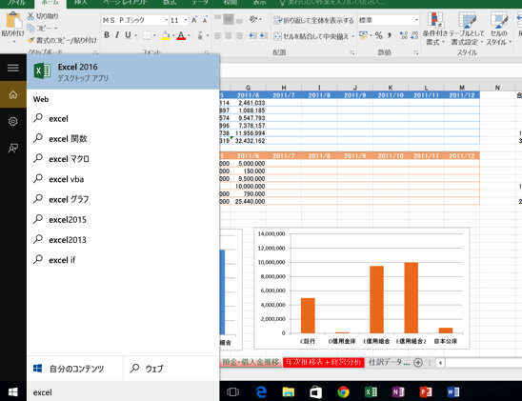Open the font color dropdown arrow
Image resolution: width=522 pixels, height=401 pixels.
pos(189,35)
